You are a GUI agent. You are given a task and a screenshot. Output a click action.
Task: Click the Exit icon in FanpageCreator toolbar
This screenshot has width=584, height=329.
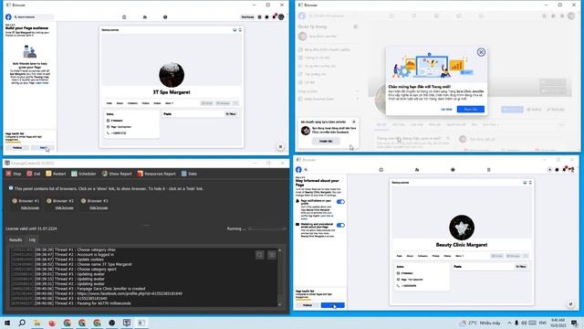(x=29, y=174)
